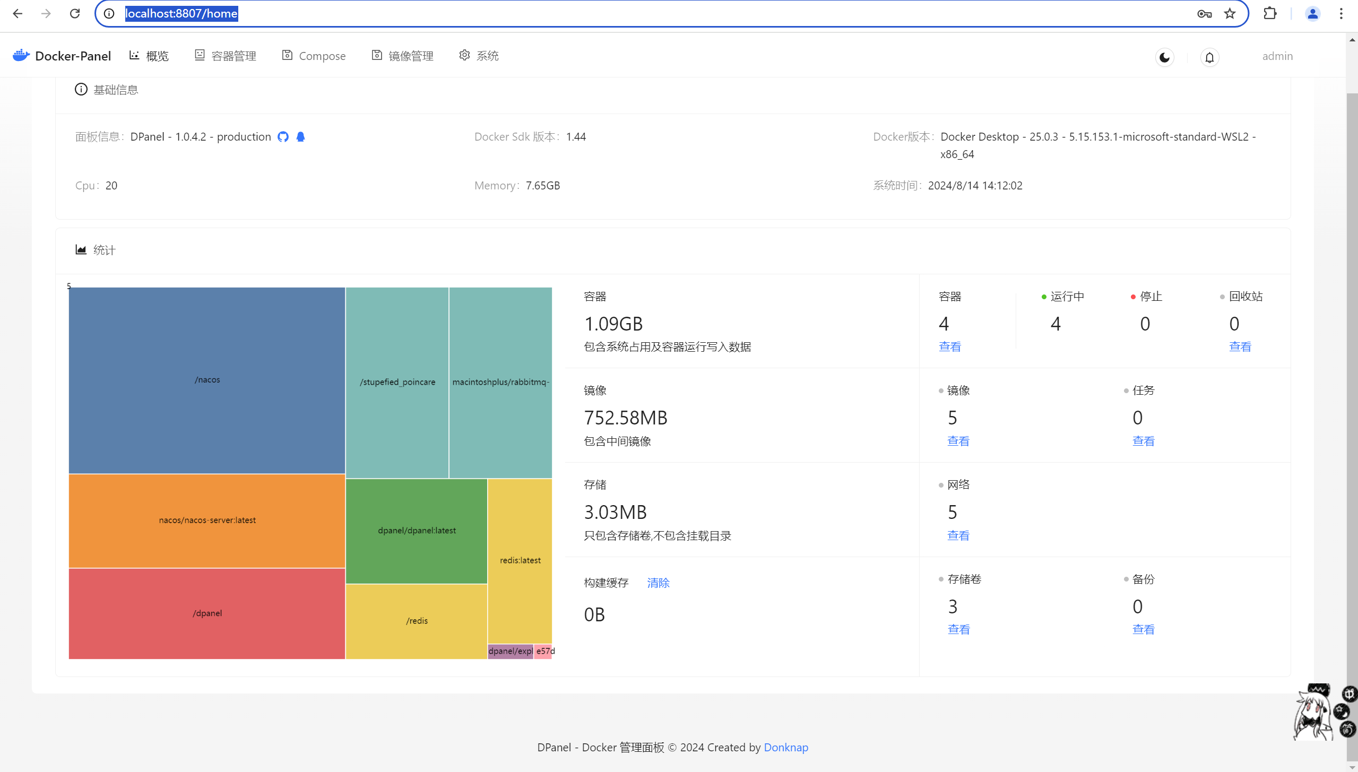The width and height of the screenshot is (1358, 772).
Task: Click the 3.03MB storage value
Action: click(616, 513)
